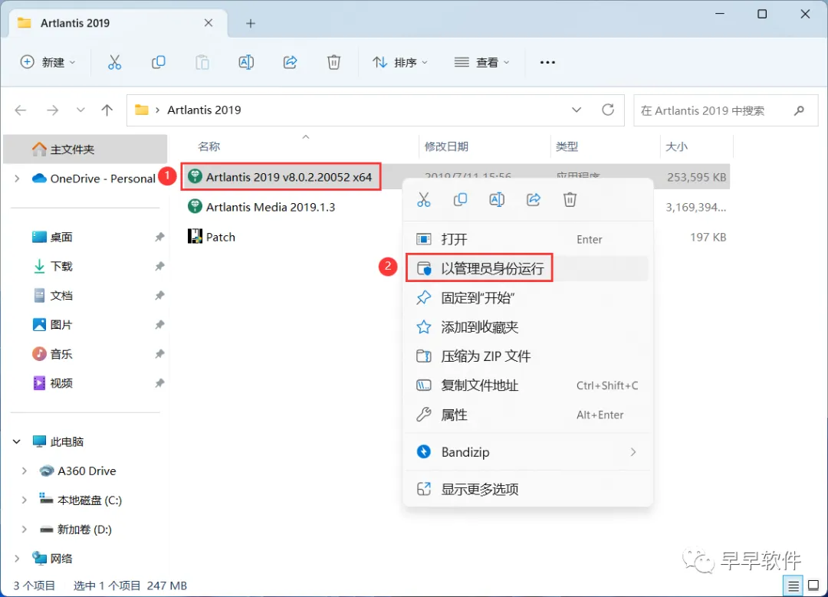This screenshot has width=828, height=597.
Task: Open the See more three-dots menu
Action: tap(547, 62)
